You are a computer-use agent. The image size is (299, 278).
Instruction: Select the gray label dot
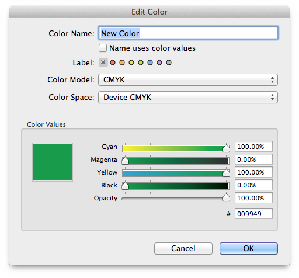click(169, 62)
